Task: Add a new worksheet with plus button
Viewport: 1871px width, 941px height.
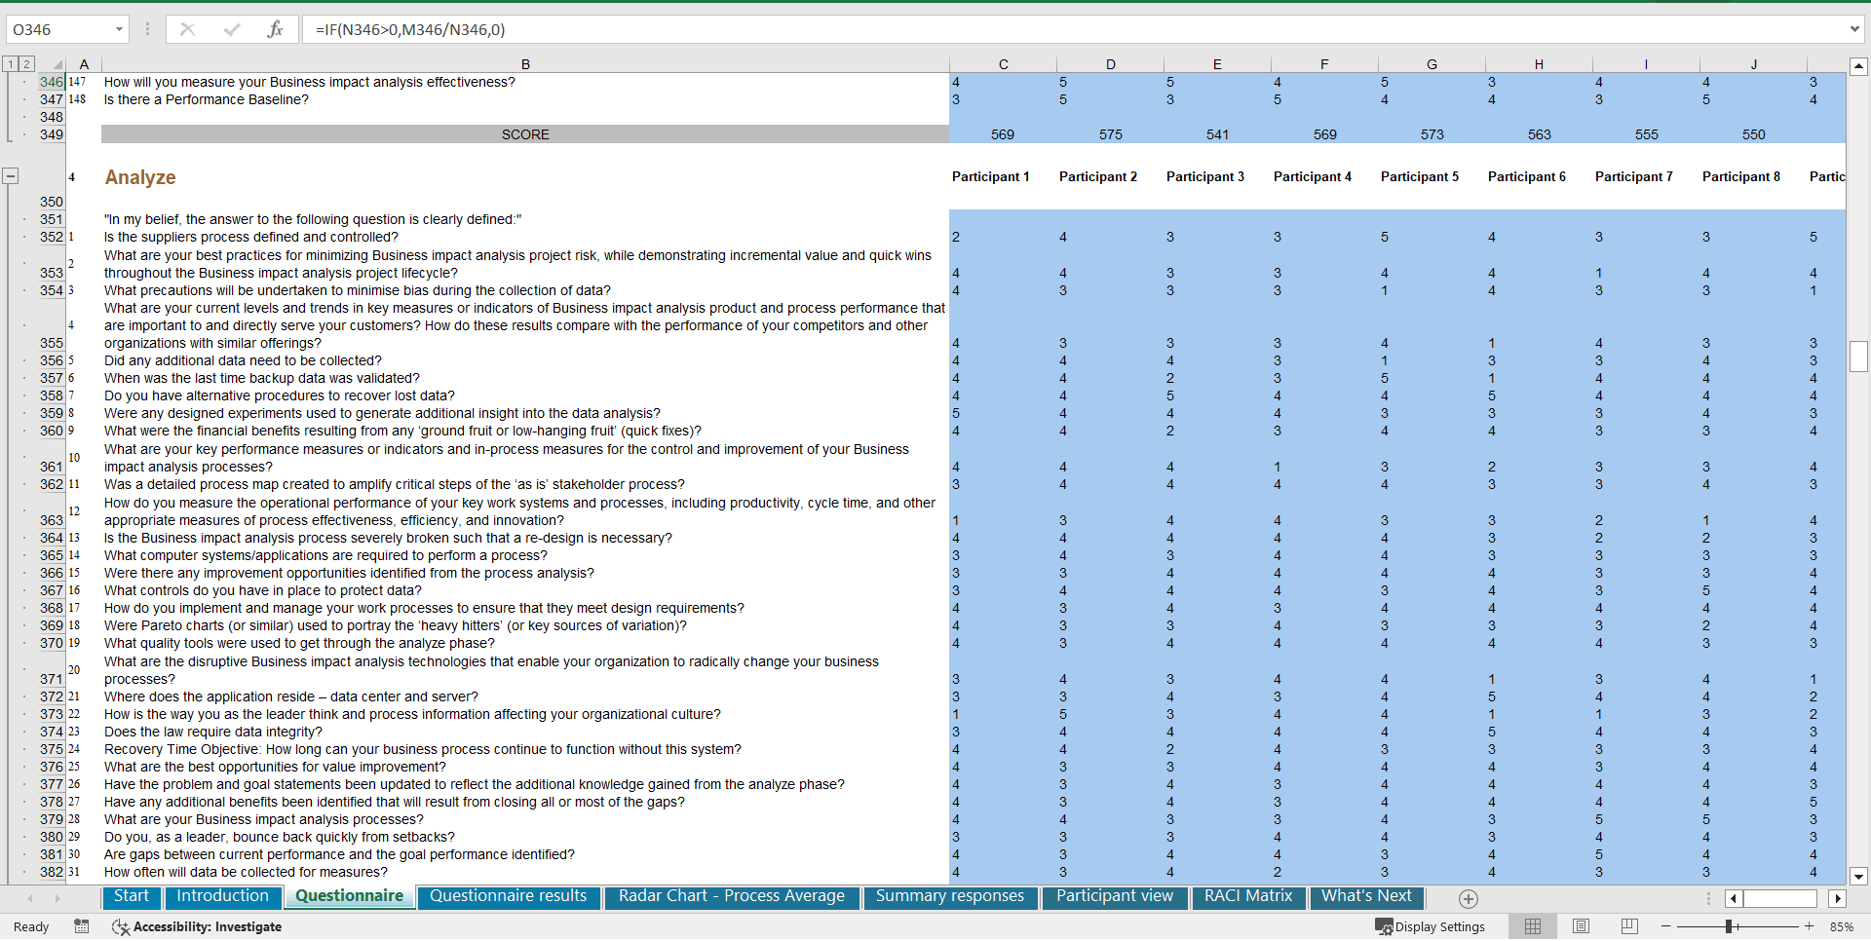Action: tap(1467, 898)
